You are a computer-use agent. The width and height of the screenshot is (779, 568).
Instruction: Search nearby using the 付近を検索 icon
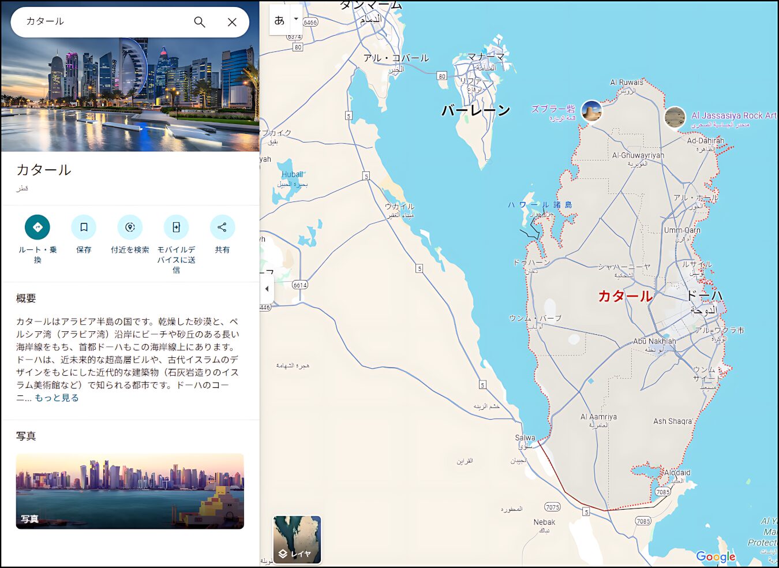tap(130, 227)
